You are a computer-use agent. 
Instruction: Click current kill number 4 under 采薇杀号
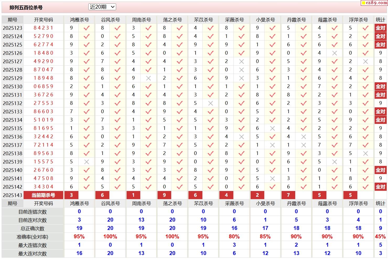pos(226,195)
